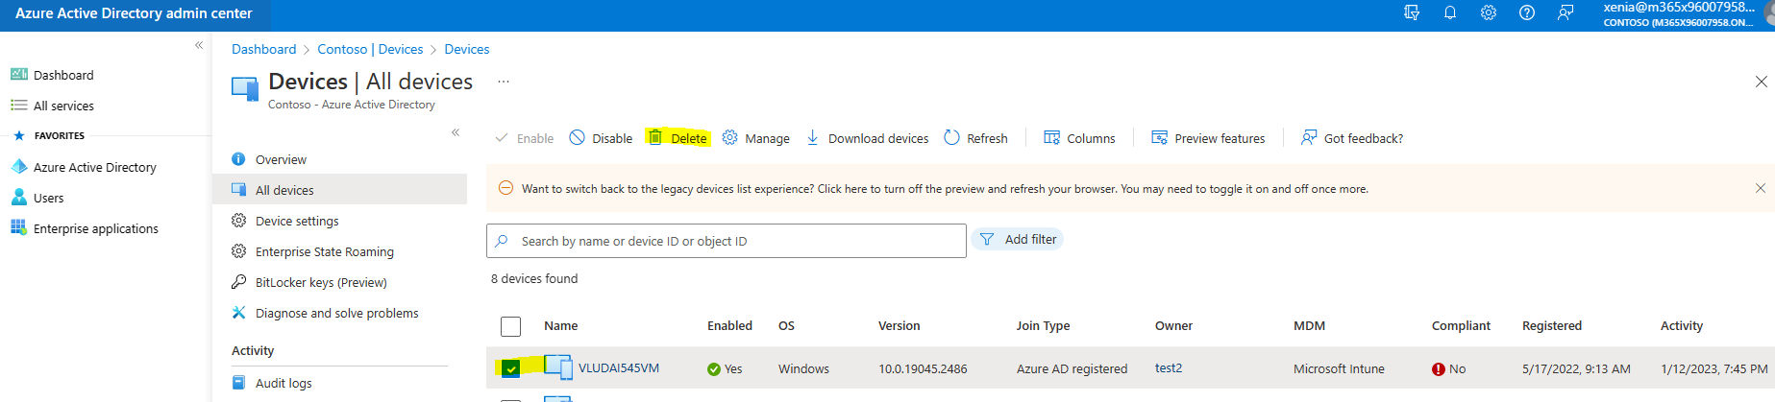Click the Download devices icon
Image resolution: width=1775 pixels, height=402 pixels.
click(x=813, y=138)
